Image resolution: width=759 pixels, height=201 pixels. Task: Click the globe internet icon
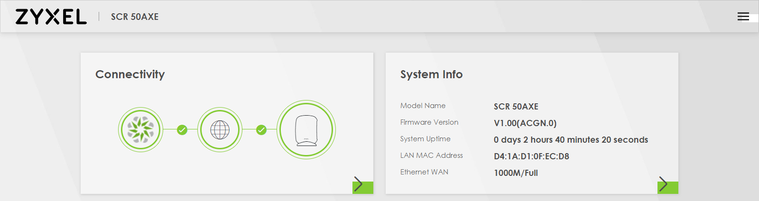point(220,129)
